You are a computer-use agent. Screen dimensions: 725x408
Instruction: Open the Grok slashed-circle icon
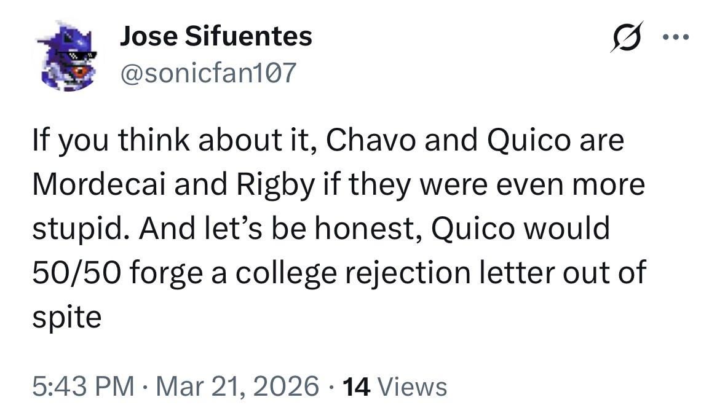click(627, 37)
